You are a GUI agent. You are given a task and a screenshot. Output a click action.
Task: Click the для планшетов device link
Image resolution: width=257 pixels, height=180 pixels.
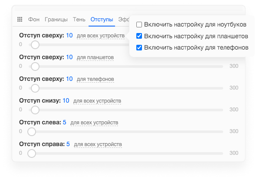(95, 57)
